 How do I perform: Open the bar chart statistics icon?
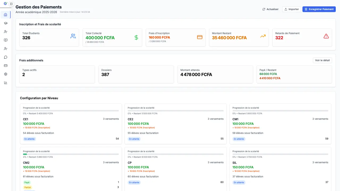coord(6,83)
